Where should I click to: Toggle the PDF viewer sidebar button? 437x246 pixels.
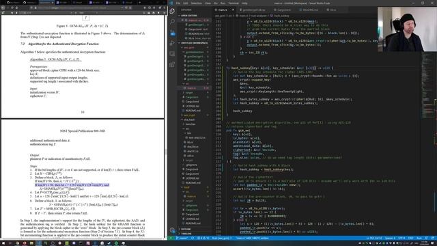point(3,12)
